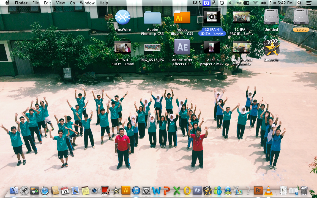Select the 12 IPA 4 (DIZA...).m4v video
The height and width of the screenshot is (198, 317).
(212, 17)
